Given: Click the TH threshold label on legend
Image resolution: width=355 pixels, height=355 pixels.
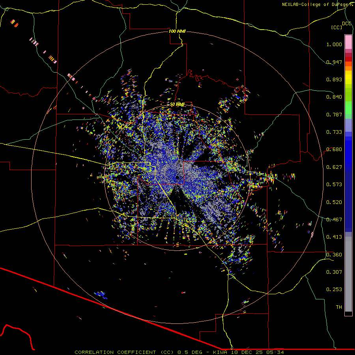Looking at the screenshot, I should pyautogui.click(x=339, y=307).
